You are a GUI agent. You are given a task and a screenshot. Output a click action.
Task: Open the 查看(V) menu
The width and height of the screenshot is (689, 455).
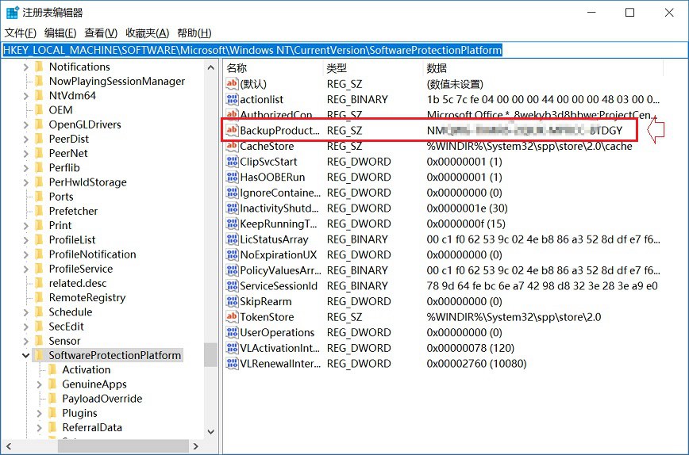click(x=101, y=33)
